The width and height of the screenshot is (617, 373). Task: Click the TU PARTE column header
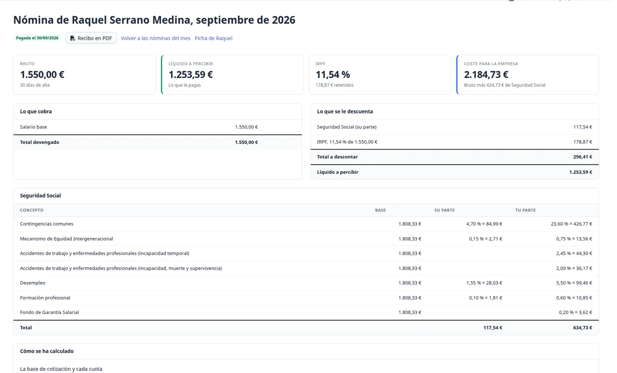tap(525, 210)
